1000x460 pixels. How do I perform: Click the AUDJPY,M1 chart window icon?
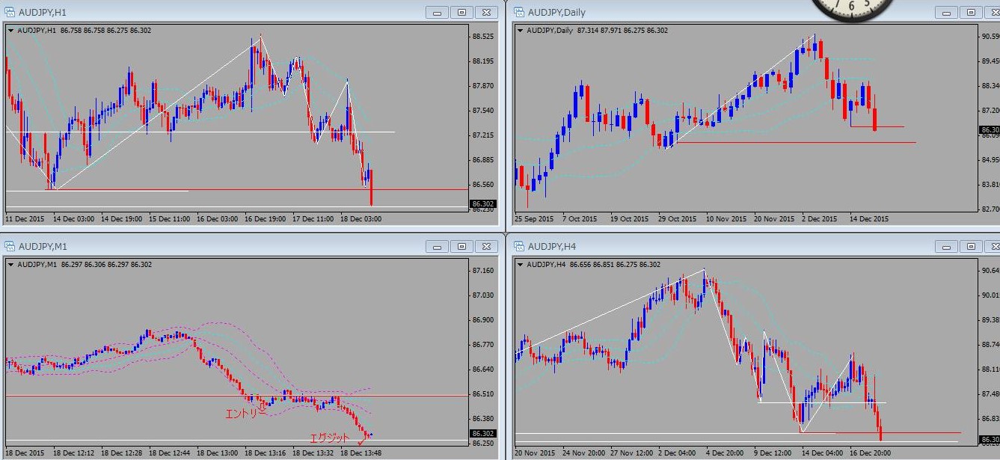(10, 246)
